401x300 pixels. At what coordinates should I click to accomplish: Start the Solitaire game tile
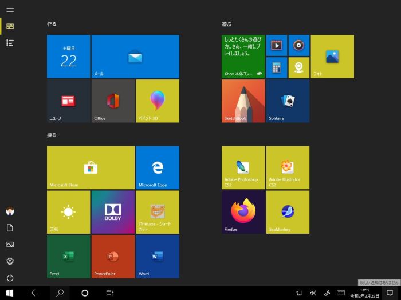click(x=288, y=101)
